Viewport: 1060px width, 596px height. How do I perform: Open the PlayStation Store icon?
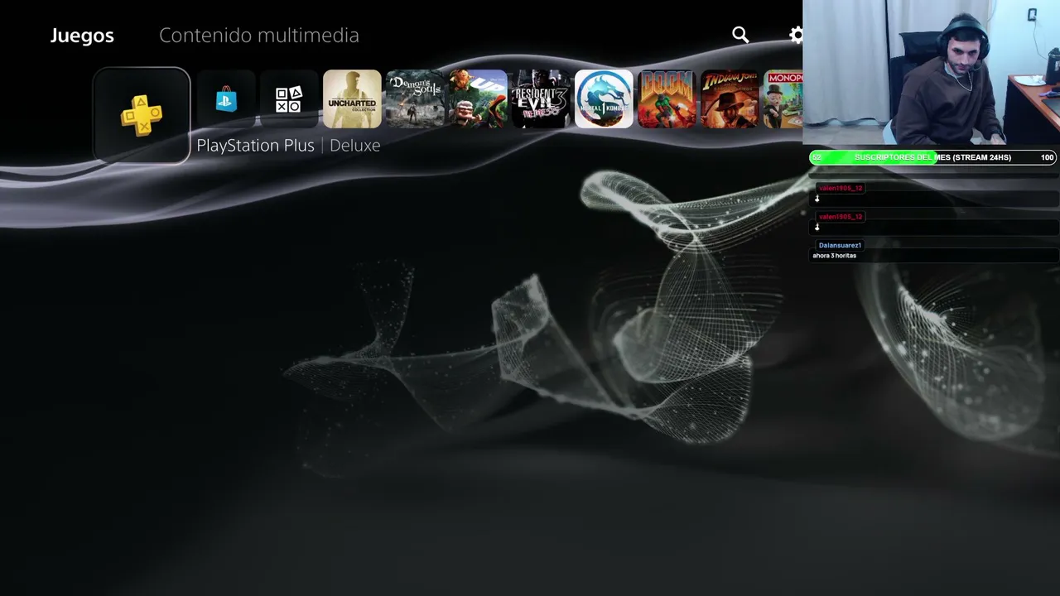pyautogui.click(x=226, y=99)
